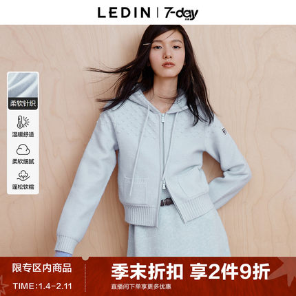The width and height of the screenshot is (296, 296).
Task: Select the light blue fabric color swatch
Action: coord(23,85)
